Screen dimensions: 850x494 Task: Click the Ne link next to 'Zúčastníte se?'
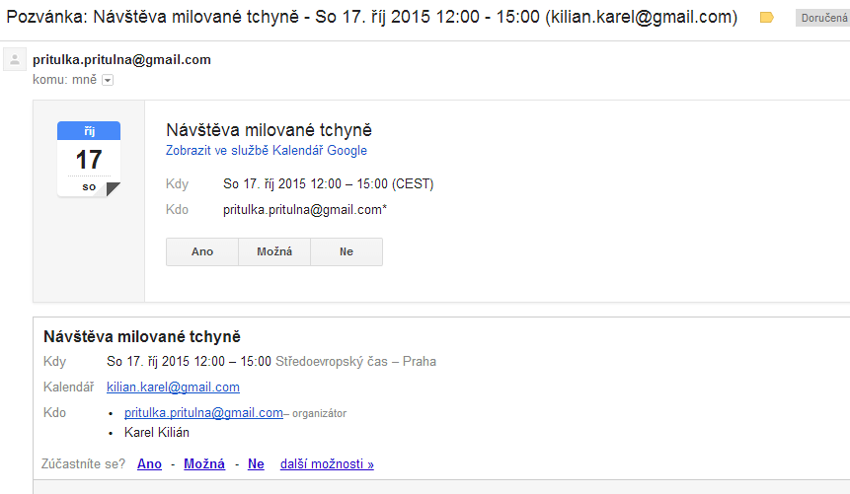[x=256, y=464]
